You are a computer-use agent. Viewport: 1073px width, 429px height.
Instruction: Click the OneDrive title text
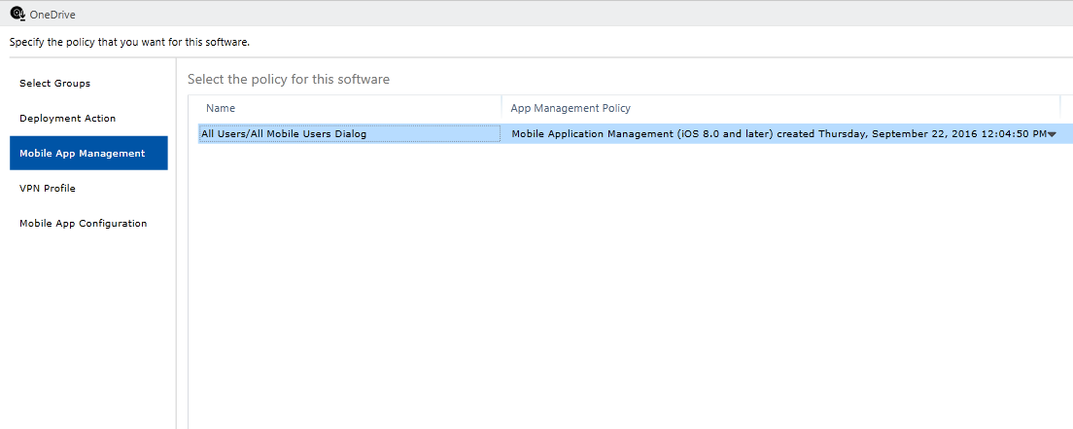coord(52,15)
